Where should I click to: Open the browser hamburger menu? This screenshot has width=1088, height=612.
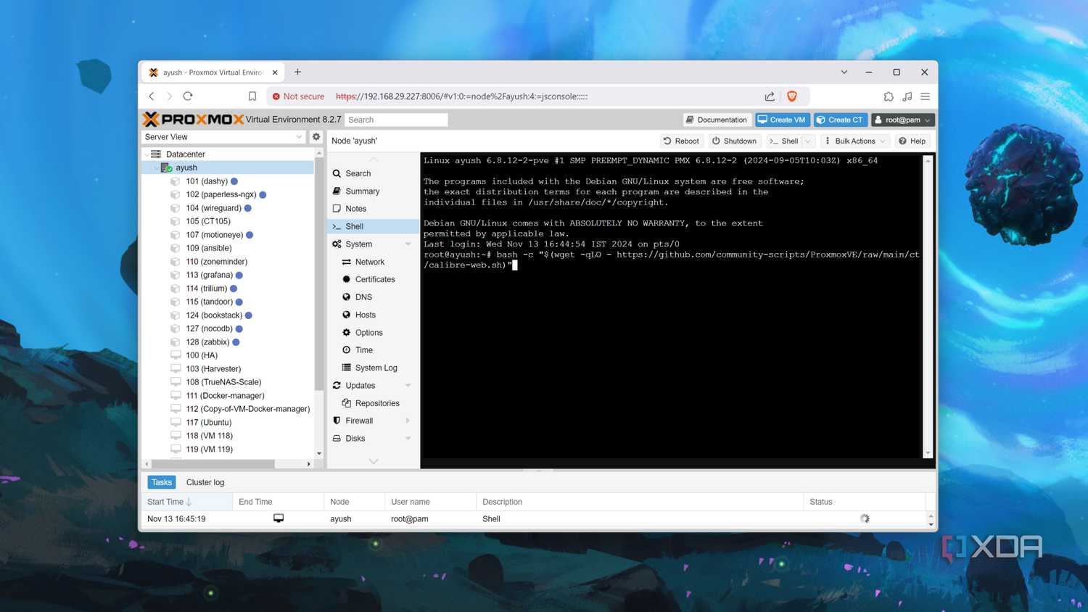pyautogui.click(x=926, y=96)
